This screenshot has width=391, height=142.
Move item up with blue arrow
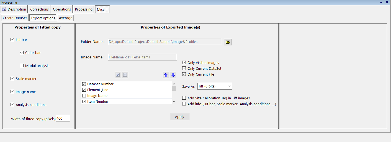pyautogui.click(x=166, y=75)
